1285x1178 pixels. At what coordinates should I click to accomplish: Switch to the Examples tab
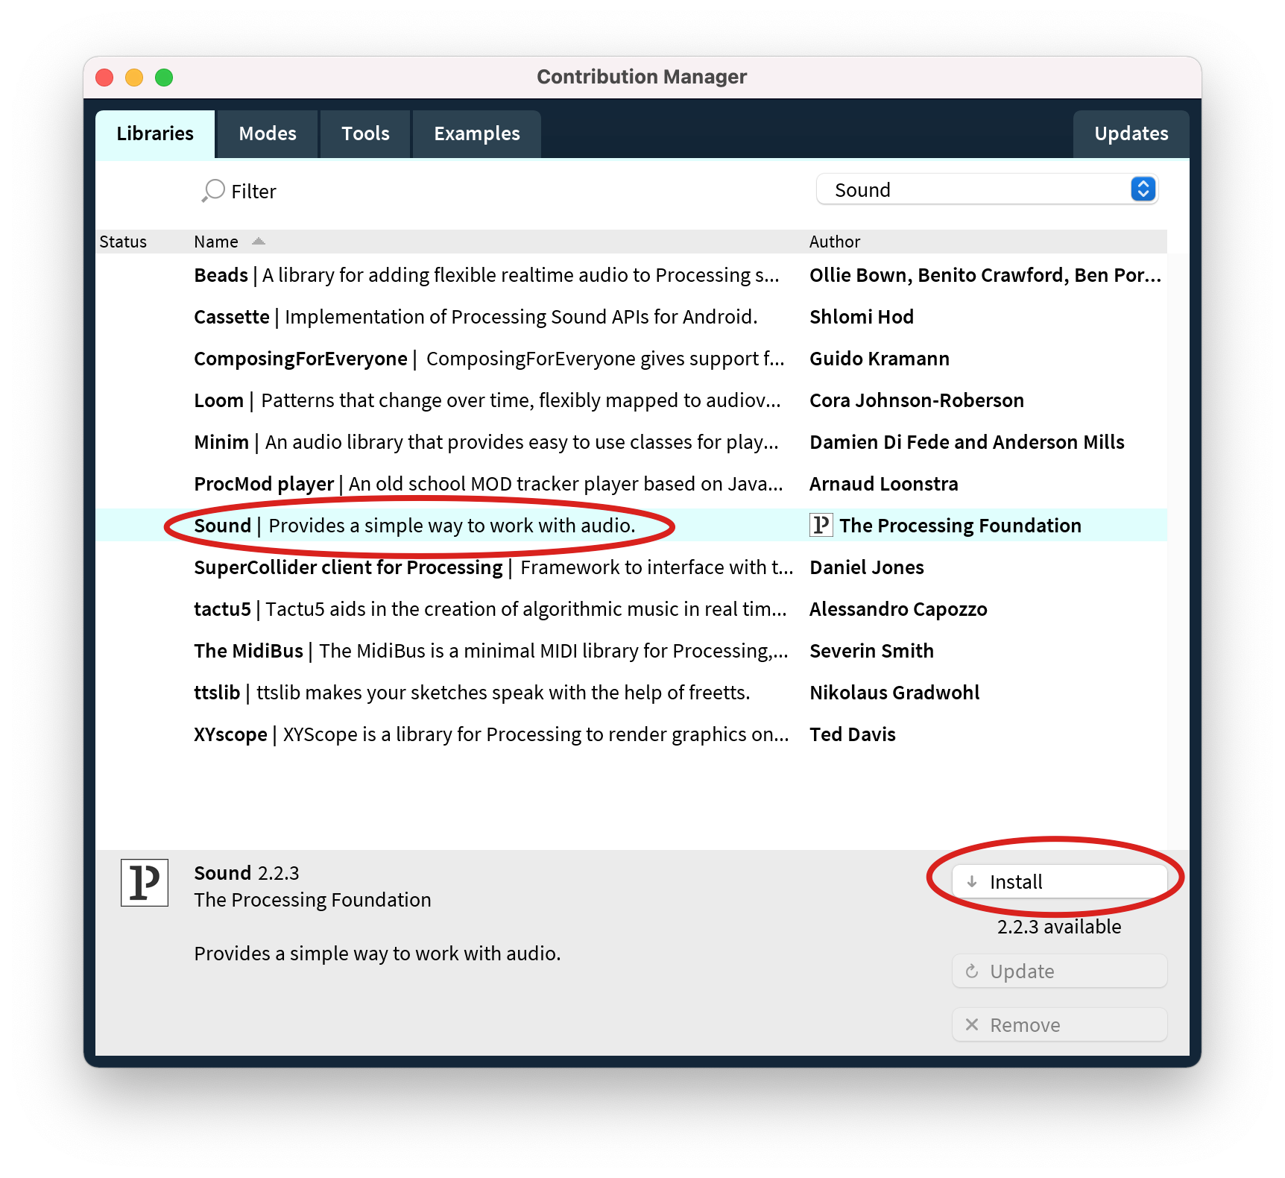point(477,134)
